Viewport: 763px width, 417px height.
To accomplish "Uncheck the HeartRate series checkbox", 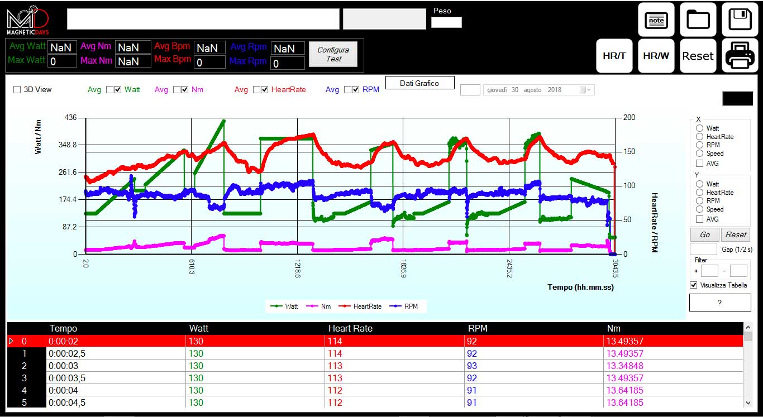I will tap(265, 90).
